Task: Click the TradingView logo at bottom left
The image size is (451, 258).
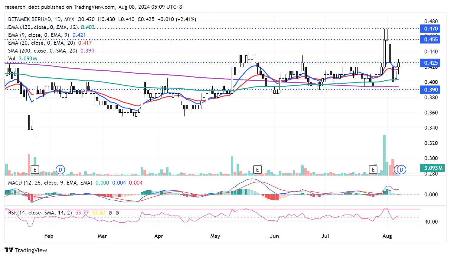Action: pyautogui.click(x=26, y=250)
